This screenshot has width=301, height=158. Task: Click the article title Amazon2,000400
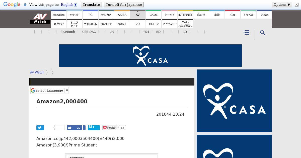tap(62, 102)
